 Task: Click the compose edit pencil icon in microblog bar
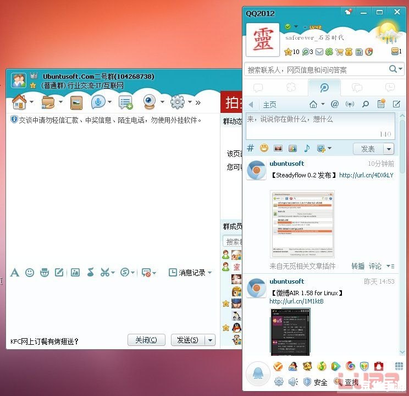[x=396, y=104]
